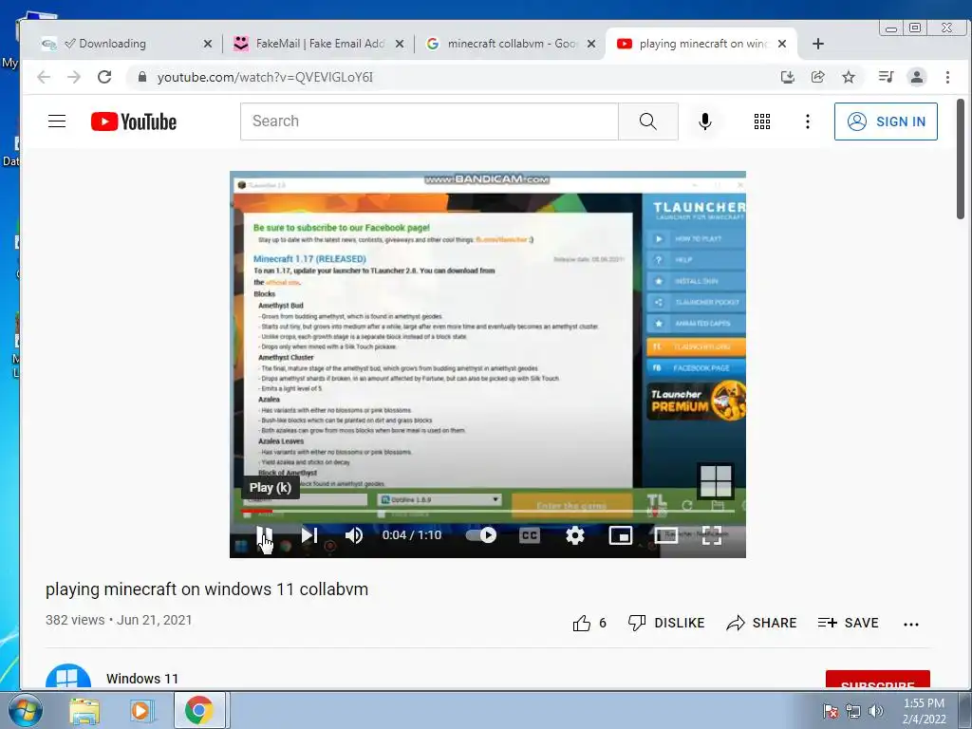Image resolution: width=972 pixels, height=729 pixels.
Task: Search with voice microphone
Action: [705, 121]
